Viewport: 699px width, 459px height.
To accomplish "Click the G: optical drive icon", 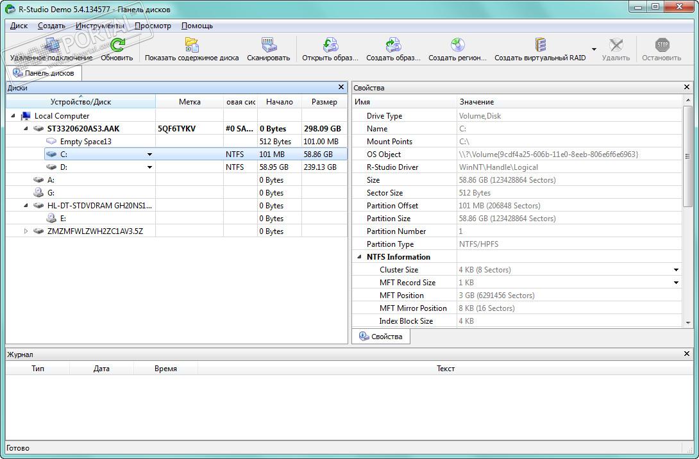I will [38, 193].
